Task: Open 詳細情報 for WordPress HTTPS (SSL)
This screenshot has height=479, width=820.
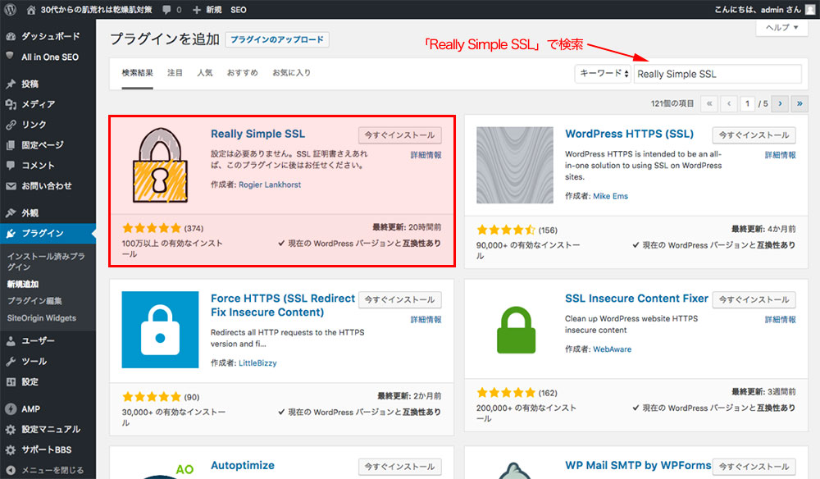Action: click(x=781, y=155)
